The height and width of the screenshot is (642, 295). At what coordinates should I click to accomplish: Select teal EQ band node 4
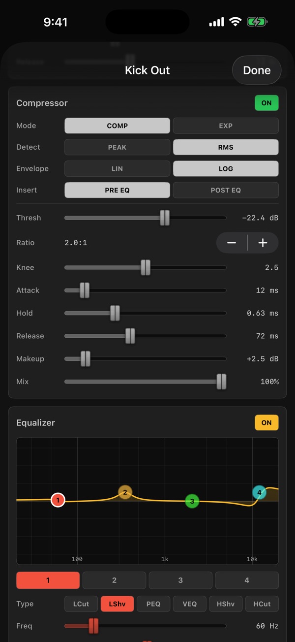pyautogui.click(x=259, y=492)
